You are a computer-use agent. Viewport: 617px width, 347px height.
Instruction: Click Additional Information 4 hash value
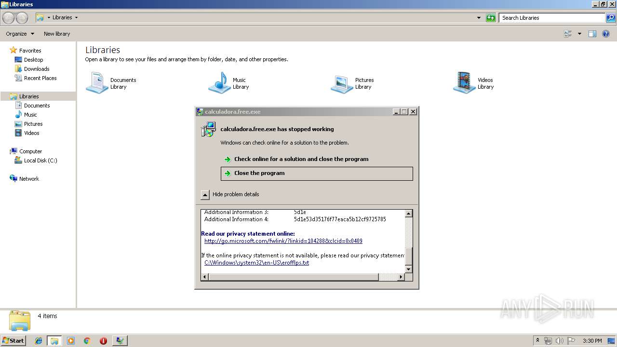340,219
